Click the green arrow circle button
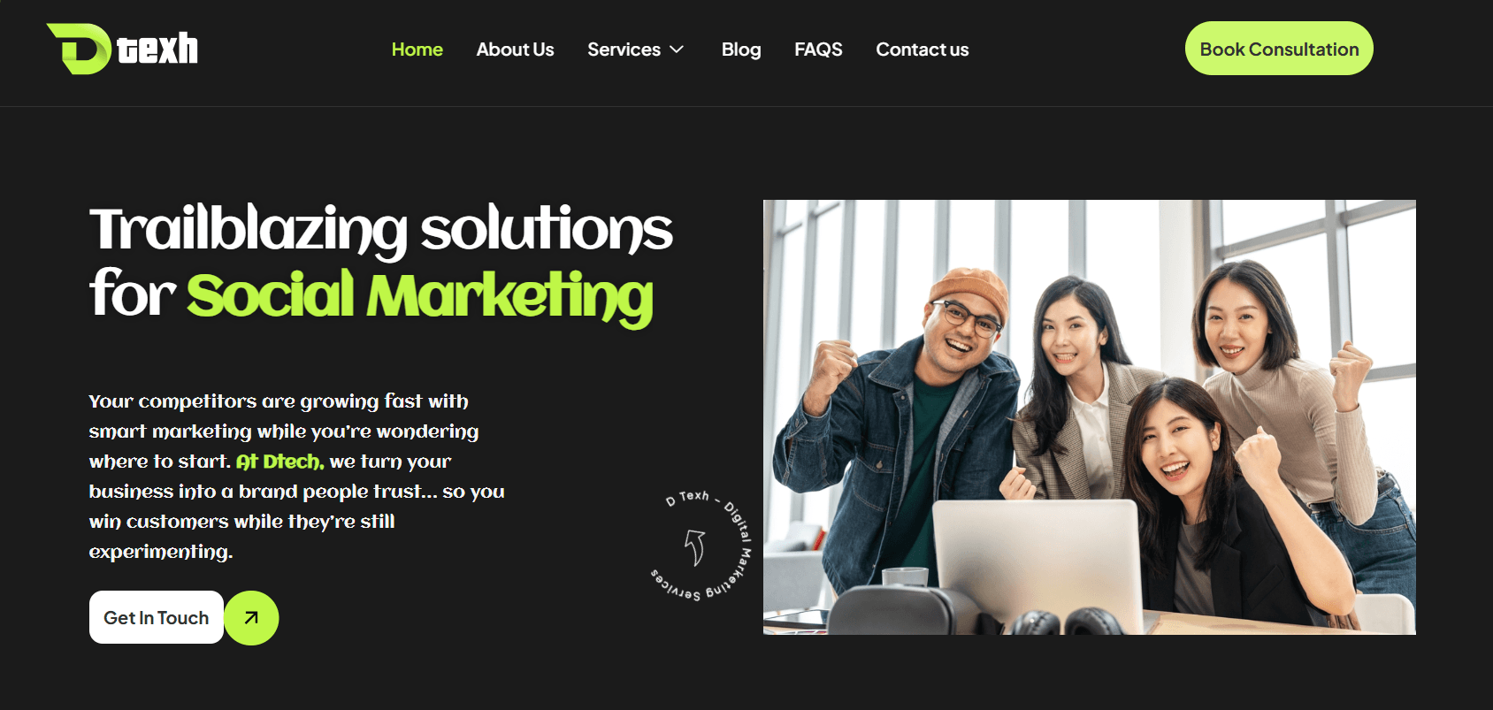 pos(251,617)
